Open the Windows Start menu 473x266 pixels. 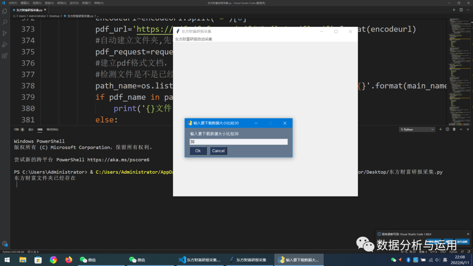tap(7, 260)
